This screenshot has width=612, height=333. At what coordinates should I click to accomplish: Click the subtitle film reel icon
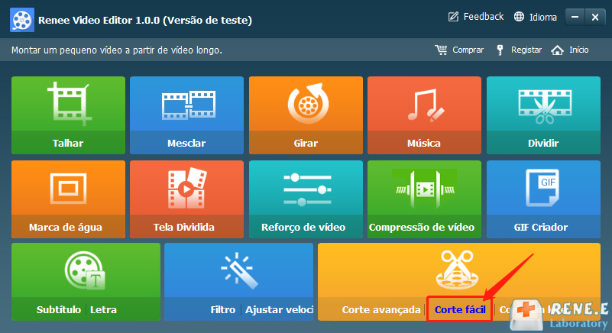(85, 270)
